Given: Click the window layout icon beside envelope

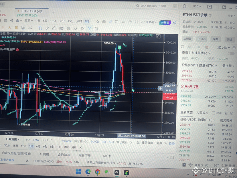Looking at the screenshot, I should [x=224, y=7].
